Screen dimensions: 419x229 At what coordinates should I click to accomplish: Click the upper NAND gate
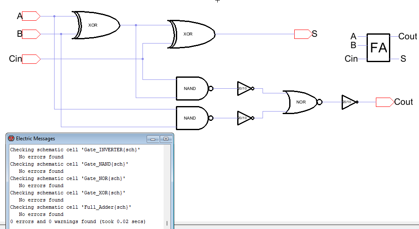(192, 88)
